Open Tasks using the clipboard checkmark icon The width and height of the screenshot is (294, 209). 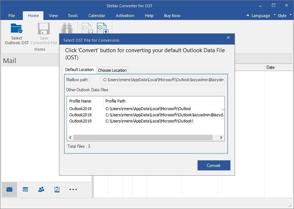pos(57,189)
